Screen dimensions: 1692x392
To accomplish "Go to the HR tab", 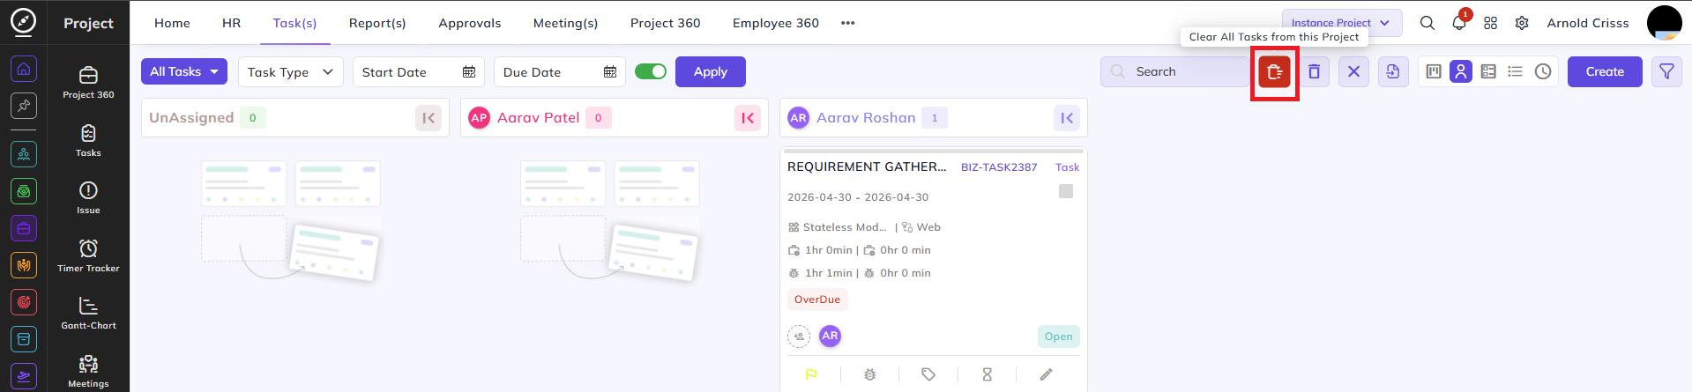I will [x=231, y=23].
